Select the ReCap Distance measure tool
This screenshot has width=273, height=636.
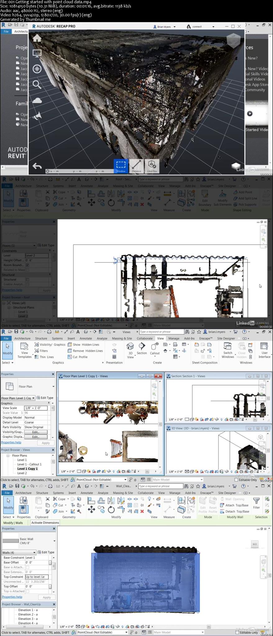[136, 166]
